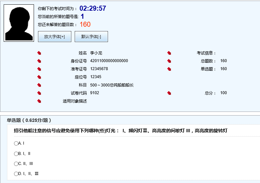This screenshot has height=183, width=260.
Task: Click the red bullet icon beside 座位号
Action: 39,77
